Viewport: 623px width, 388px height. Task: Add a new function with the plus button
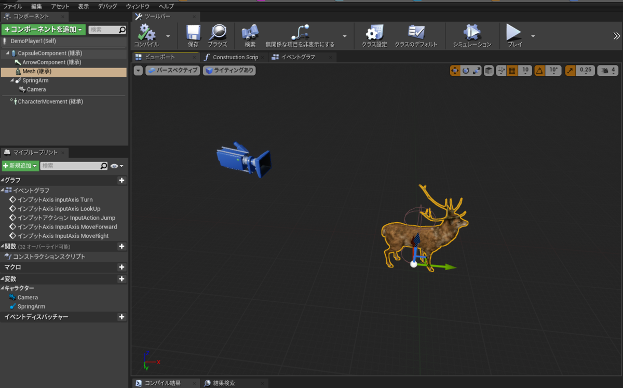(x=122, y=247)
